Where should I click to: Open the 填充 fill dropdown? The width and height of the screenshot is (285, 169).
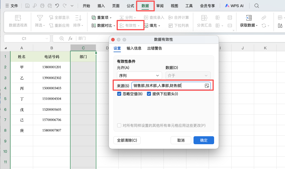click(152, 26)
